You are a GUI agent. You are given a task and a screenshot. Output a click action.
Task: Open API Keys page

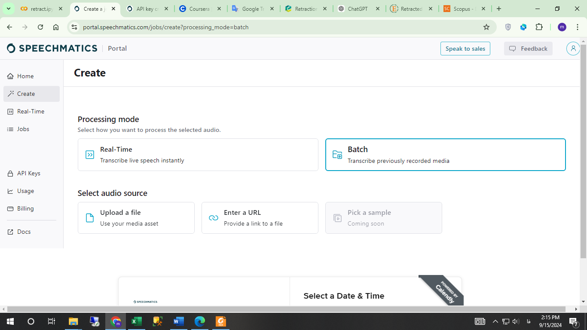pos(31,173)
